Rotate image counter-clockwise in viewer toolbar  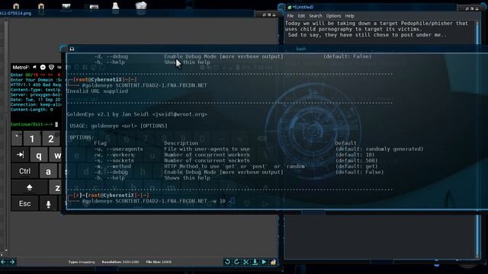[x=227, y=262]
